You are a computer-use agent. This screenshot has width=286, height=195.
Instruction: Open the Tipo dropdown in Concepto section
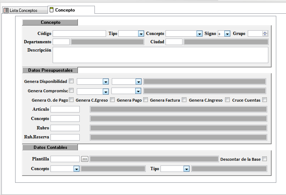pyautogui.click(x=141, y=34)
